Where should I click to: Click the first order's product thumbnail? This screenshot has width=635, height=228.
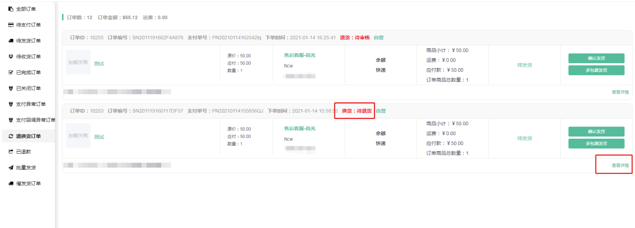pos(78,62)
